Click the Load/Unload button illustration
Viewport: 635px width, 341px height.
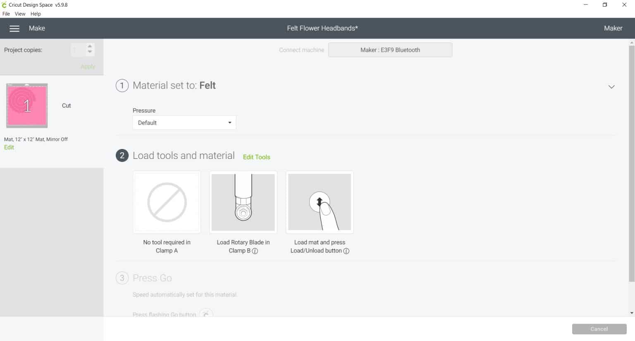320,202
